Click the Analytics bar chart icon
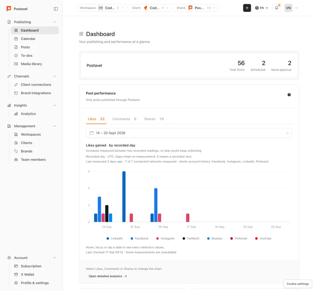 (16, 114)
